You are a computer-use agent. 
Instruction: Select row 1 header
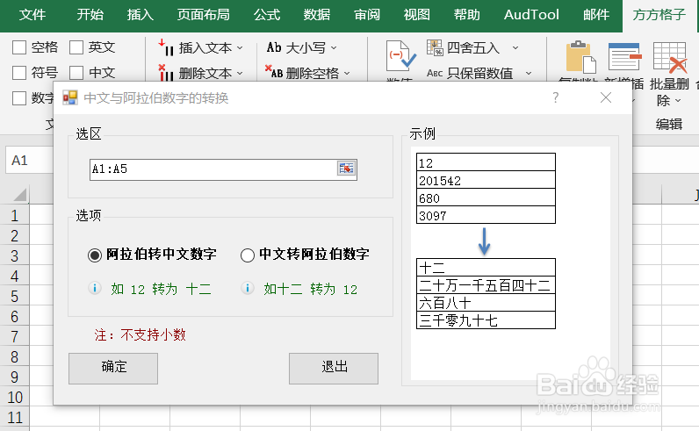tap(15, 216)
